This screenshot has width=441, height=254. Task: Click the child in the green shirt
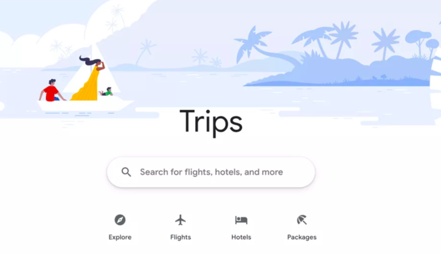tap(107, 92)
